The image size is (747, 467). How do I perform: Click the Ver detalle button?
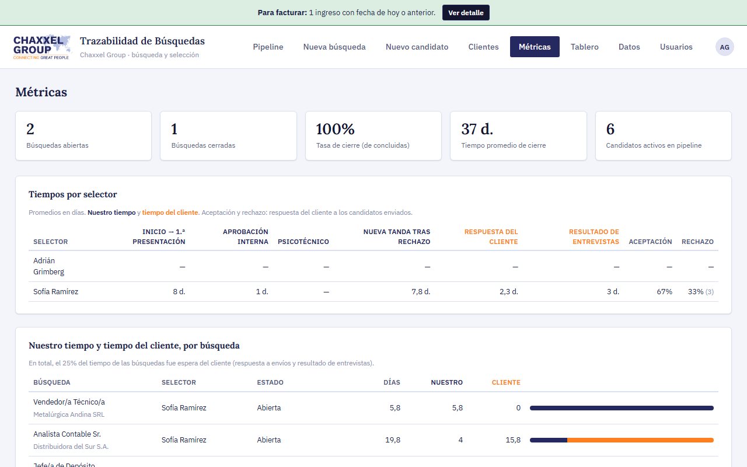466,13
